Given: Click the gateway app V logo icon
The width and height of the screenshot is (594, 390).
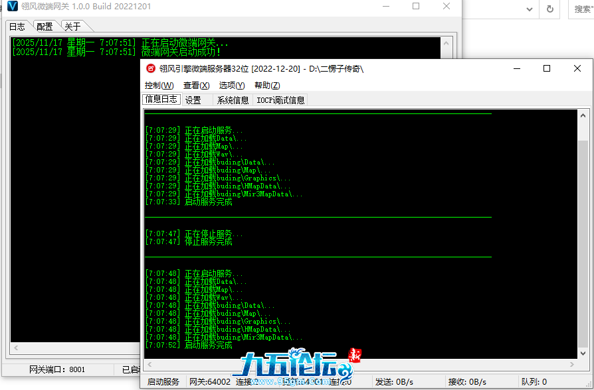Looking at the screenshot, I should [12, 6].
